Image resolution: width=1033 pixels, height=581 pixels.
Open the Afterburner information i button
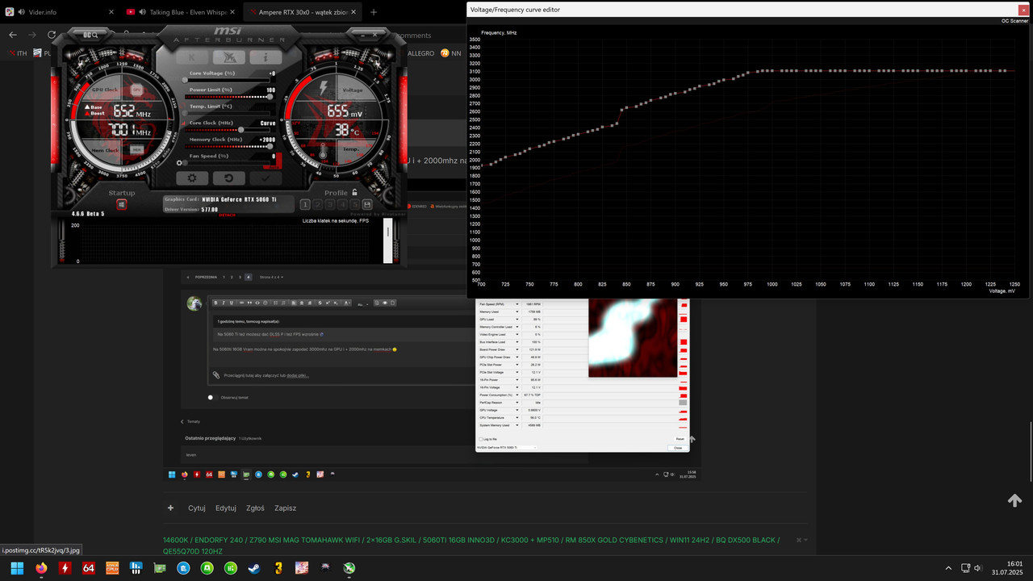point(265,57)
